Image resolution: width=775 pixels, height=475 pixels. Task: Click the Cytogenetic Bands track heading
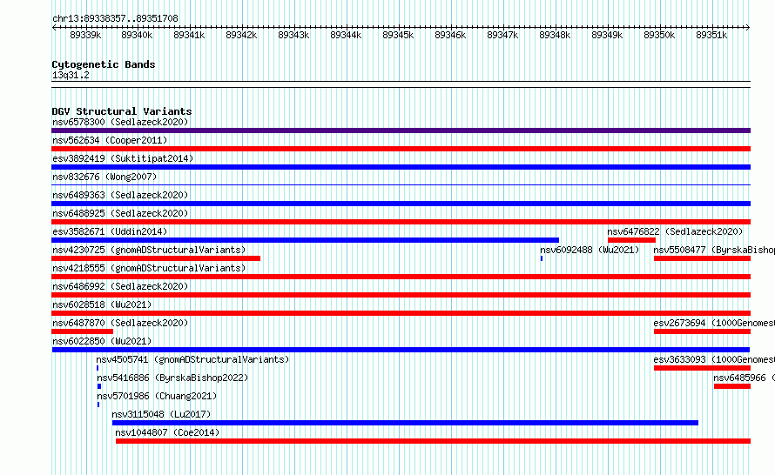(104, 64)
